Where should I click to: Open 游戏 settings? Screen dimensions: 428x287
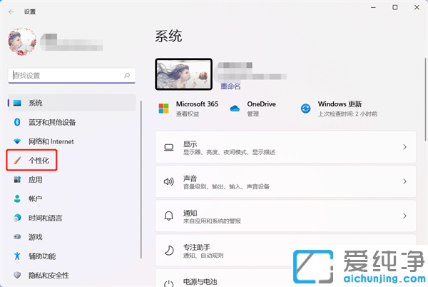(x=36, y=237)
